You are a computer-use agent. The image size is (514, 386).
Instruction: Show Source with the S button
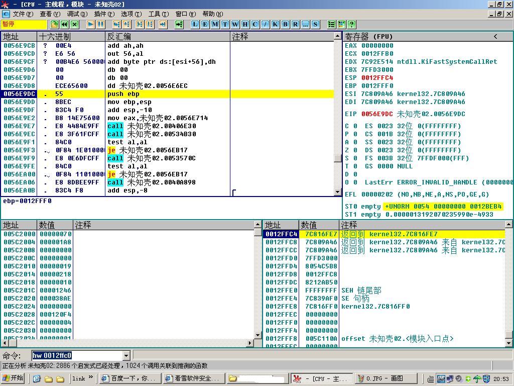315,24
